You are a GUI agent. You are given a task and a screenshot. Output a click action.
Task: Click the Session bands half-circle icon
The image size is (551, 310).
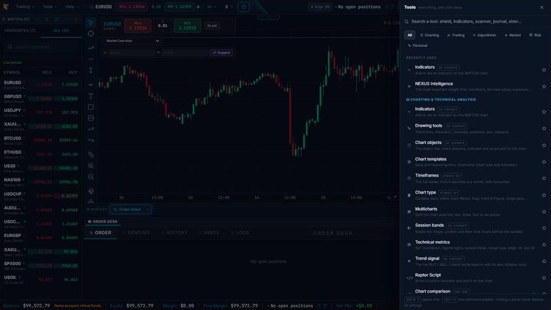[x=409, y=228]
